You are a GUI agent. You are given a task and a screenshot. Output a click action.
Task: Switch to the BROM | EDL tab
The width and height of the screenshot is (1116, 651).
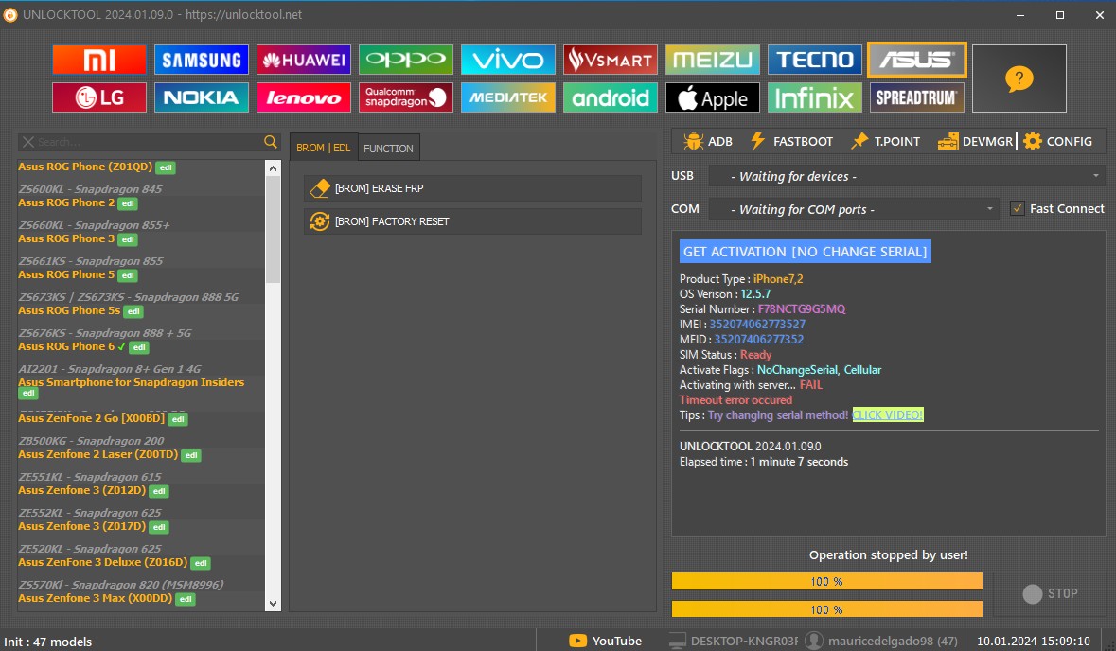[324, 148]
